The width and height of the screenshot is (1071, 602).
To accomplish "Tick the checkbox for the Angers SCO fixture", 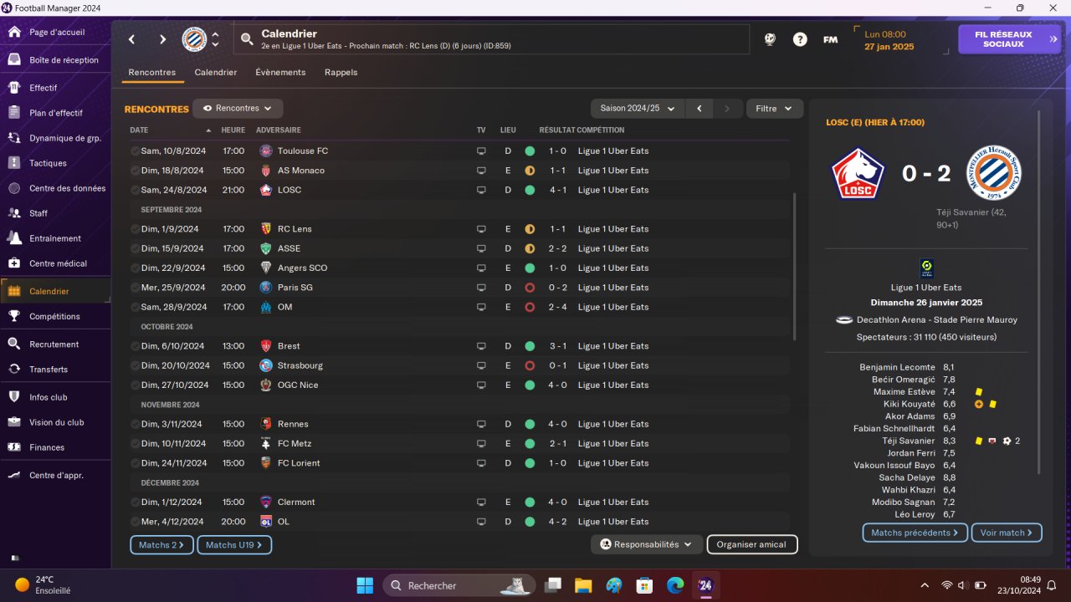I will pos(135,268).
